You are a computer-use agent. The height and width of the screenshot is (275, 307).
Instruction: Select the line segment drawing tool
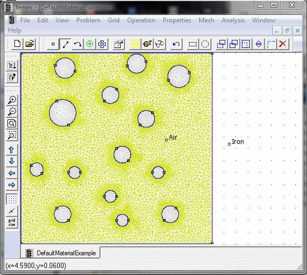click(65, 44)
